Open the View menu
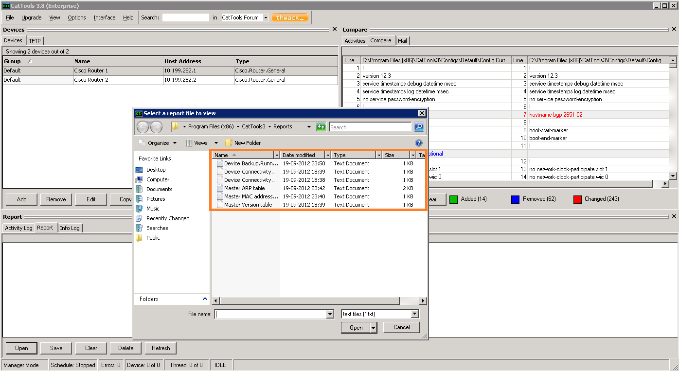This screenshot has width=679, height=371. [54, 18]
